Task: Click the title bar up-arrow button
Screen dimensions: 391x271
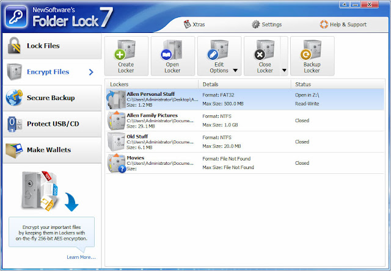Action: coord(345,5)
